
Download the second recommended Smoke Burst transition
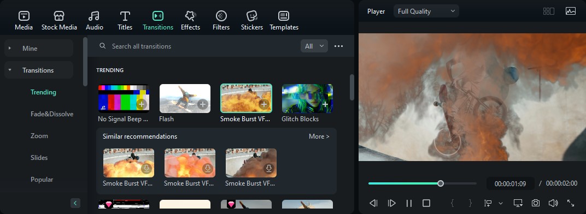(x=207, y=169)
